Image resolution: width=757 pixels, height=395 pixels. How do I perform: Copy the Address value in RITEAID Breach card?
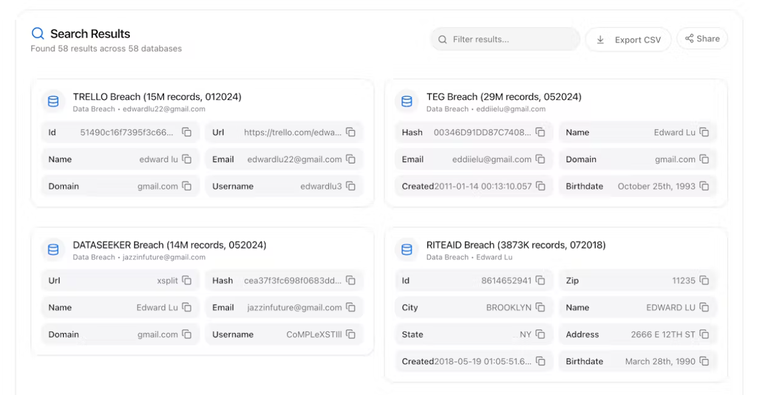704,334
